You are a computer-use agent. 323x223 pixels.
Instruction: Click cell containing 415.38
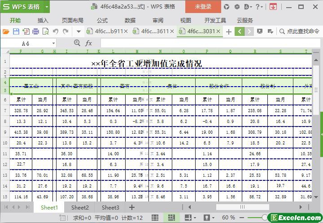[x=21, y=132]
